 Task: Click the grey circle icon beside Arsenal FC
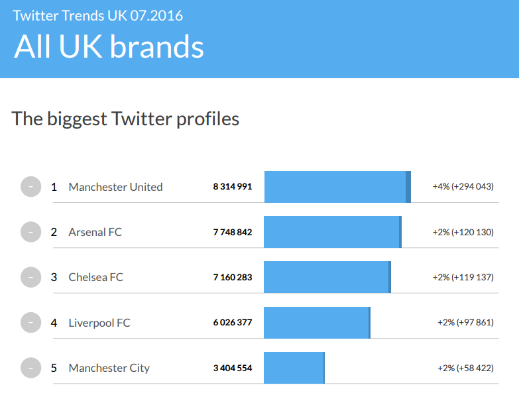coord(30,232)
